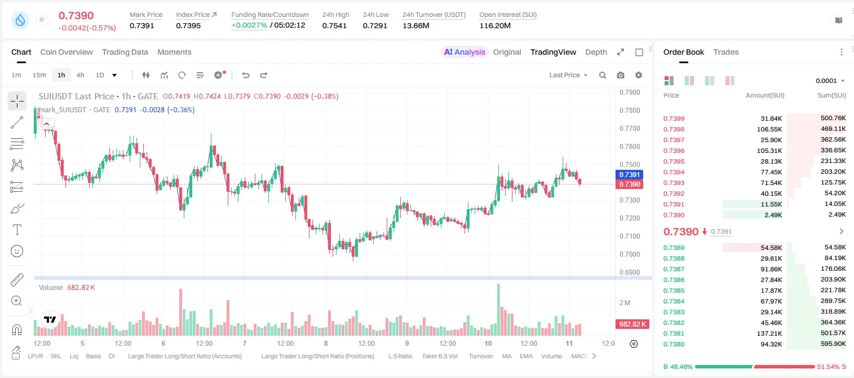Select the crosshair cursor tool
Screen dimensions: 854x378
[x=17, y=101]
